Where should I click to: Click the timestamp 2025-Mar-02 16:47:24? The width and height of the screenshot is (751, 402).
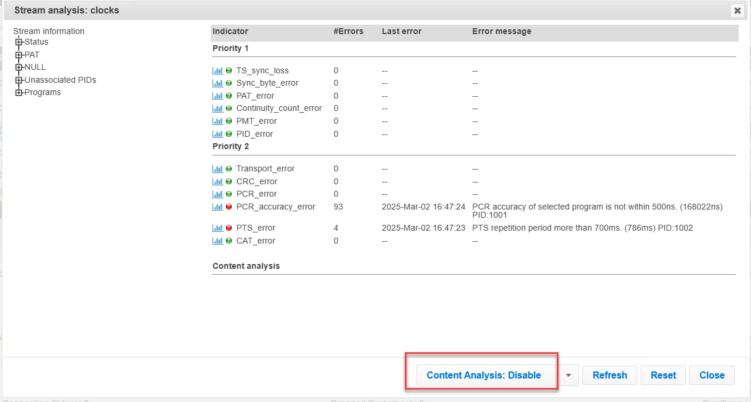pyautogui.click(x=424, y=207)
